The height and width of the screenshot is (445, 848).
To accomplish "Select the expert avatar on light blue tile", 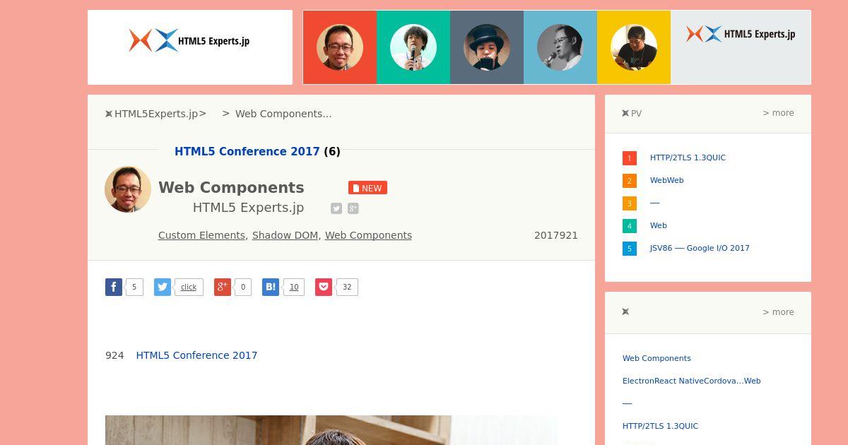I will click(x=560, y=47).
